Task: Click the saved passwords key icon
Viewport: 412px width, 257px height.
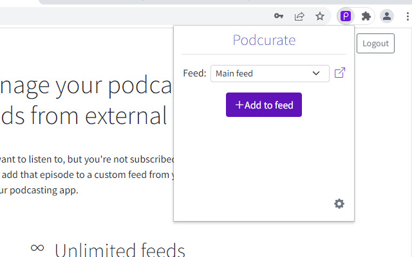Action: pos(279,16)
